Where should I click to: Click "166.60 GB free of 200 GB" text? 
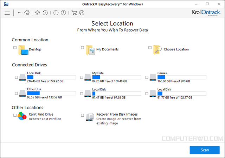point(174,81)
